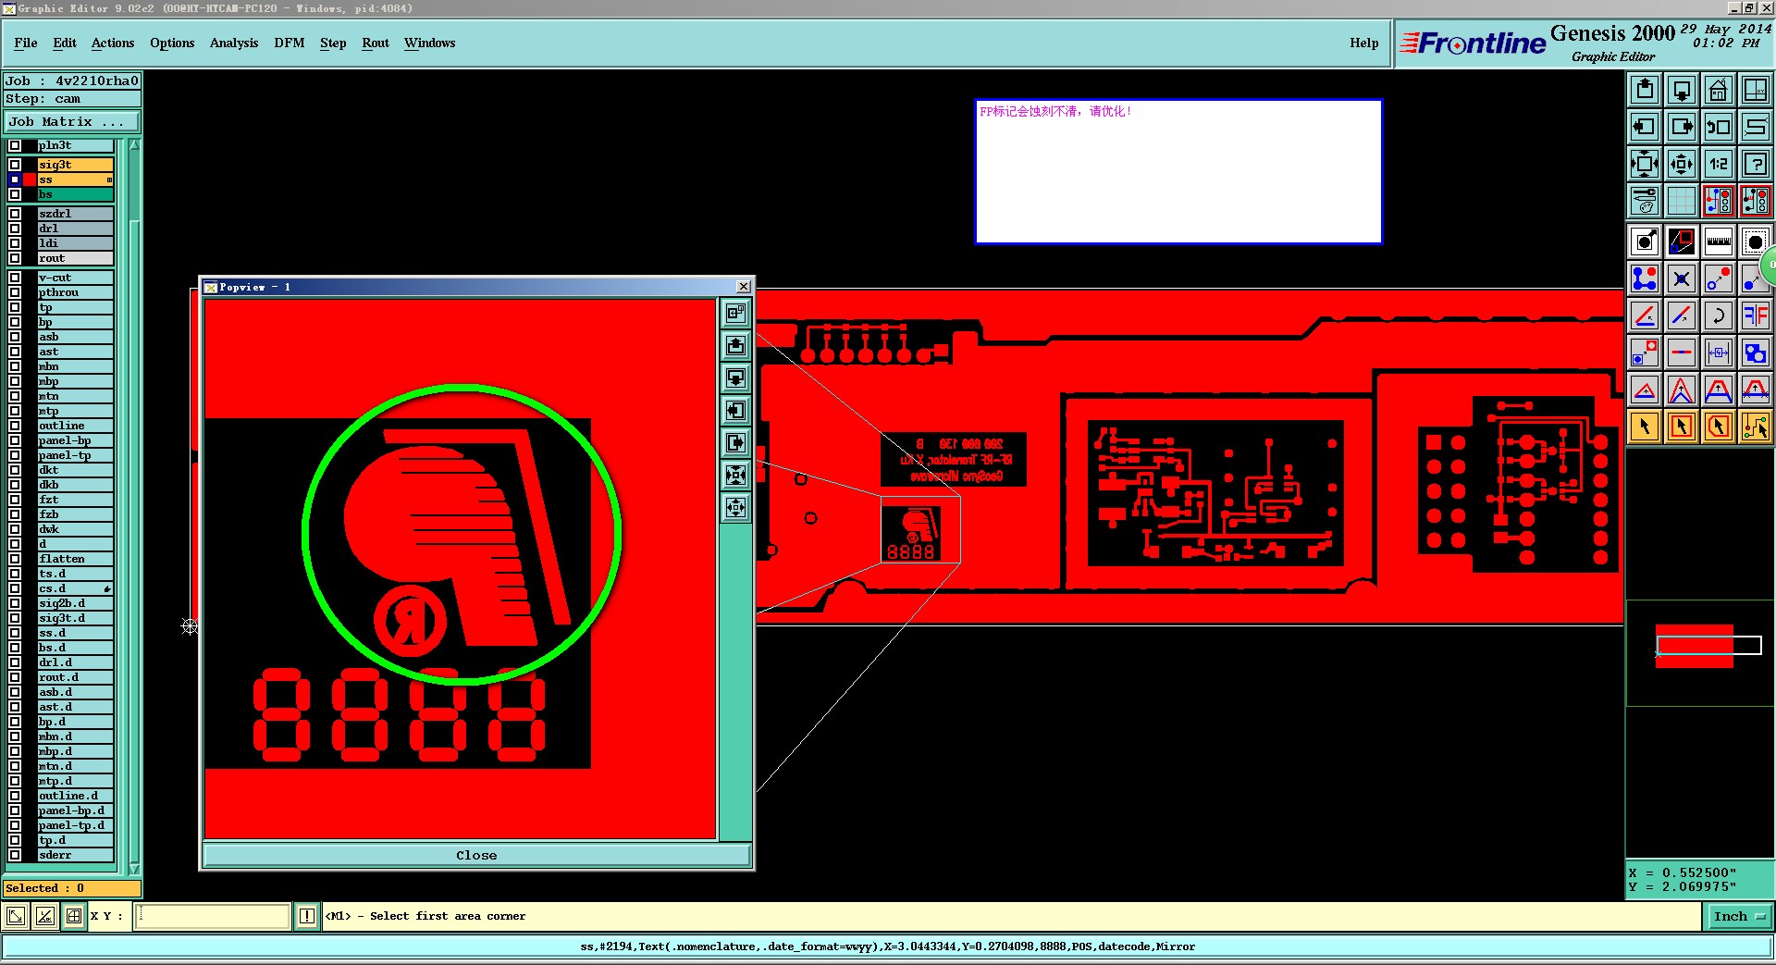This screenshot has height=965, width=1776.
Task: Click the 1:2 scale zoom icon
Action: tap(1719, 164)
